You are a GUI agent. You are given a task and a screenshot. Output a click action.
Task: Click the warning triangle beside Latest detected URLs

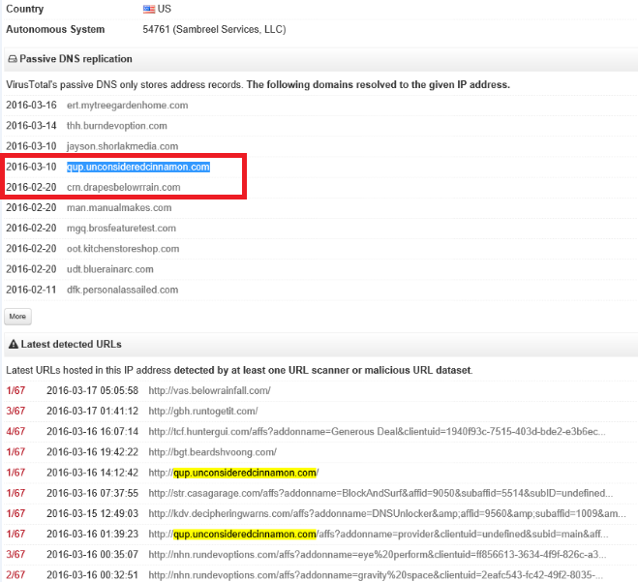click(x=14, y=345)
